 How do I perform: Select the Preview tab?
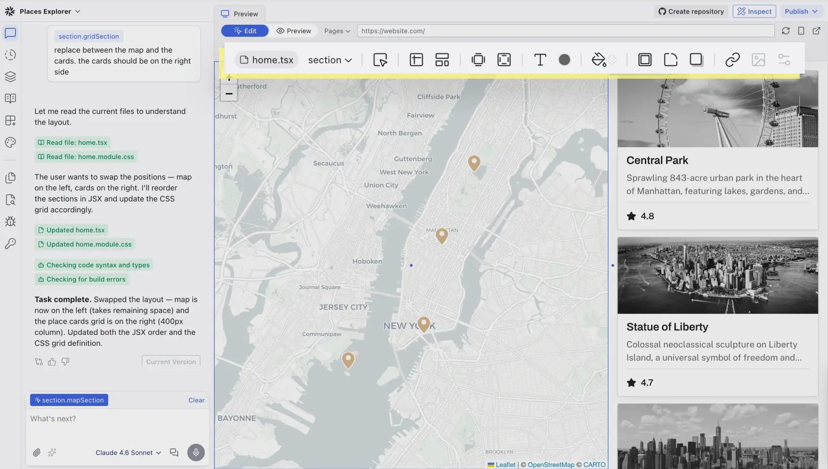pos(240,14)
